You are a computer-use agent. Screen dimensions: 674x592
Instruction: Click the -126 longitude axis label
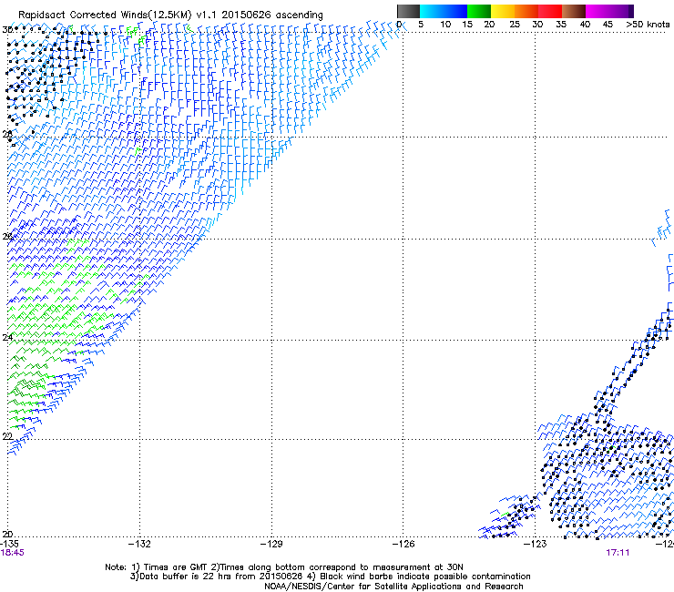point(403,544)
